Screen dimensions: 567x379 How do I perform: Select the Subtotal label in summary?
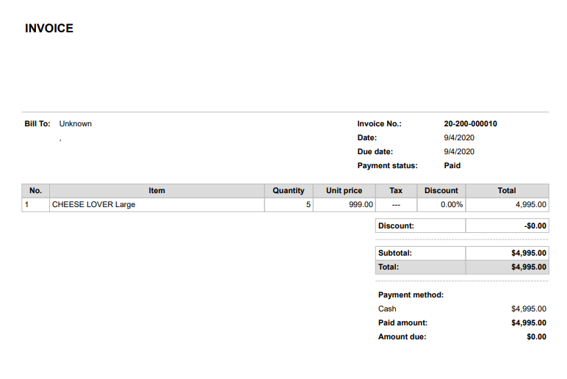(x=394, y=253)
